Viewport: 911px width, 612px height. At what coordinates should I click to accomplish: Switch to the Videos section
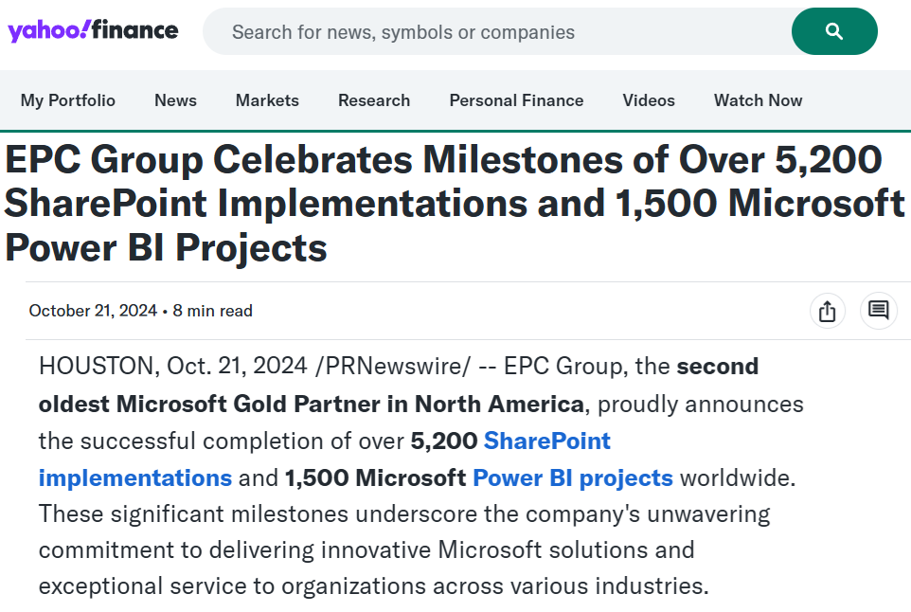click(649, 100)
